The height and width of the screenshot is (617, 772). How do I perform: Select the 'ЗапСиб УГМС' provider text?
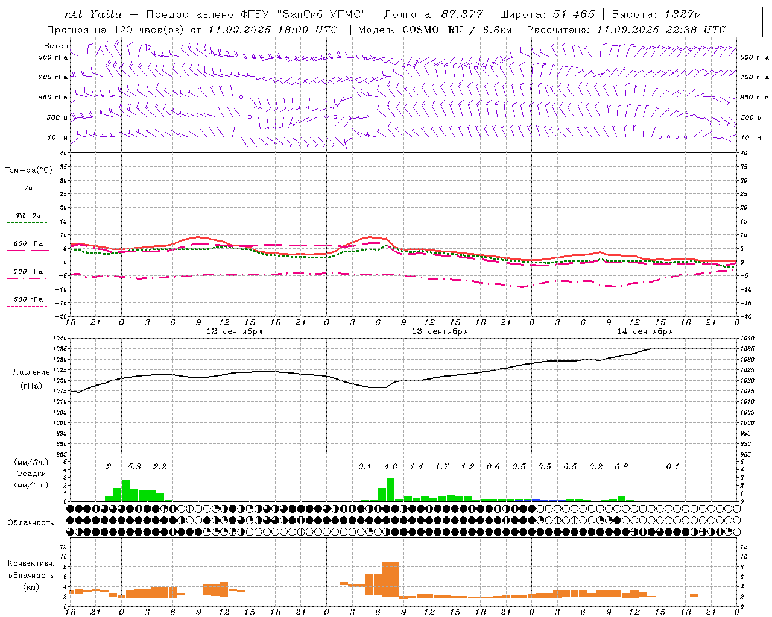[320, 14]
